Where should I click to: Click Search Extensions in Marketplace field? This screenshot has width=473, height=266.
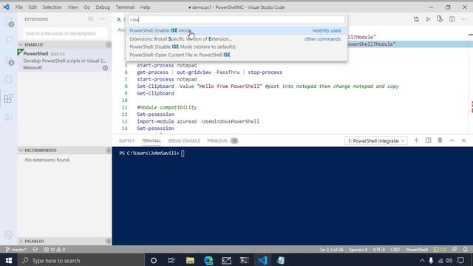pyautogui.click(x=65, y=33)
